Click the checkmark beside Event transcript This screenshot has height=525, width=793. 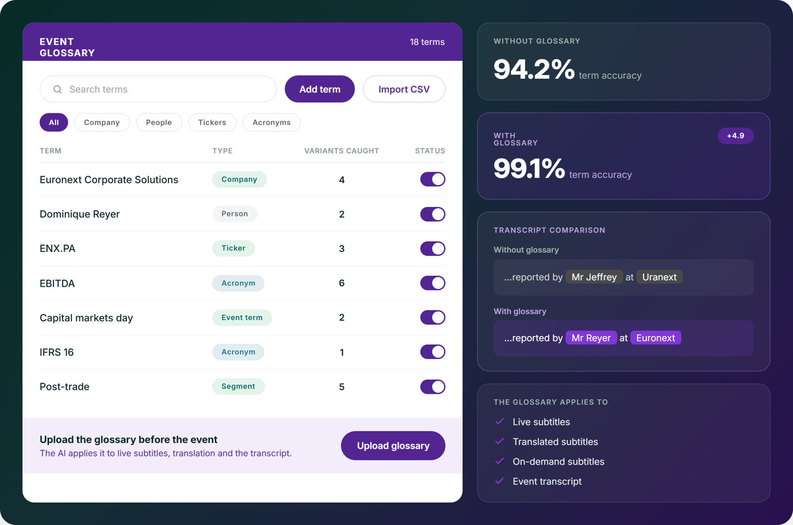500,481
